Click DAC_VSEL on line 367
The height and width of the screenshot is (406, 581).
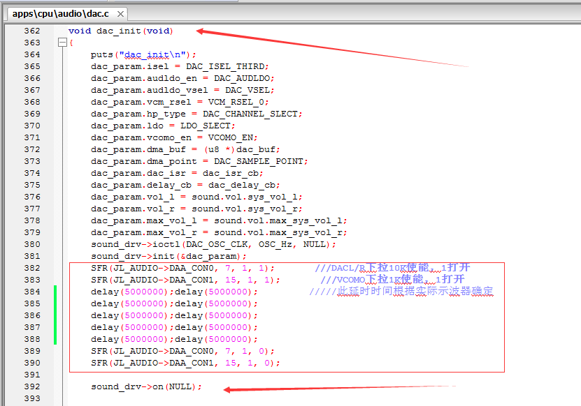coord(248,90)
